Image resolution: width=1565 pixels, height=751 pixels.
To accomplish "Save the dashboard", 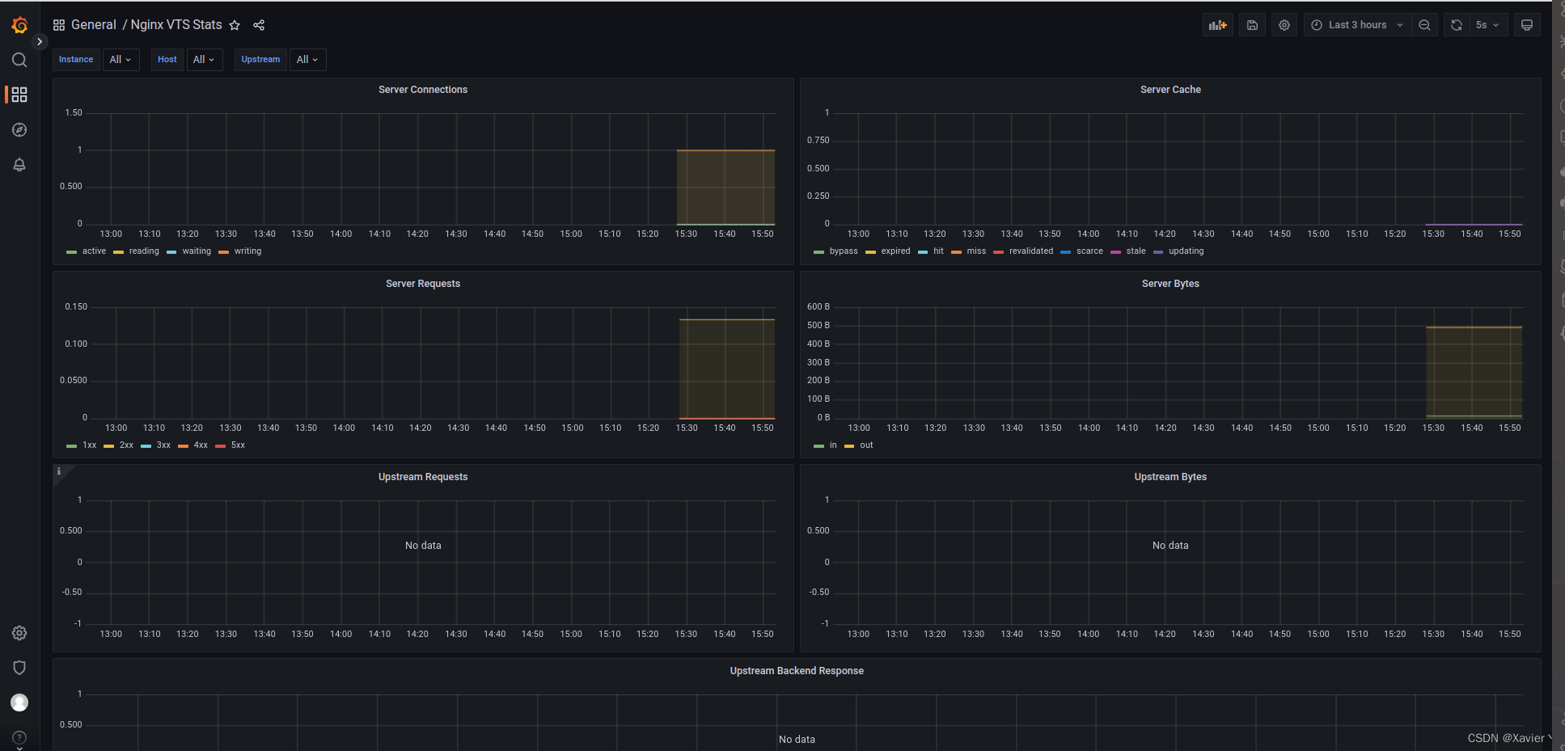I will [x=1252, y=25].
